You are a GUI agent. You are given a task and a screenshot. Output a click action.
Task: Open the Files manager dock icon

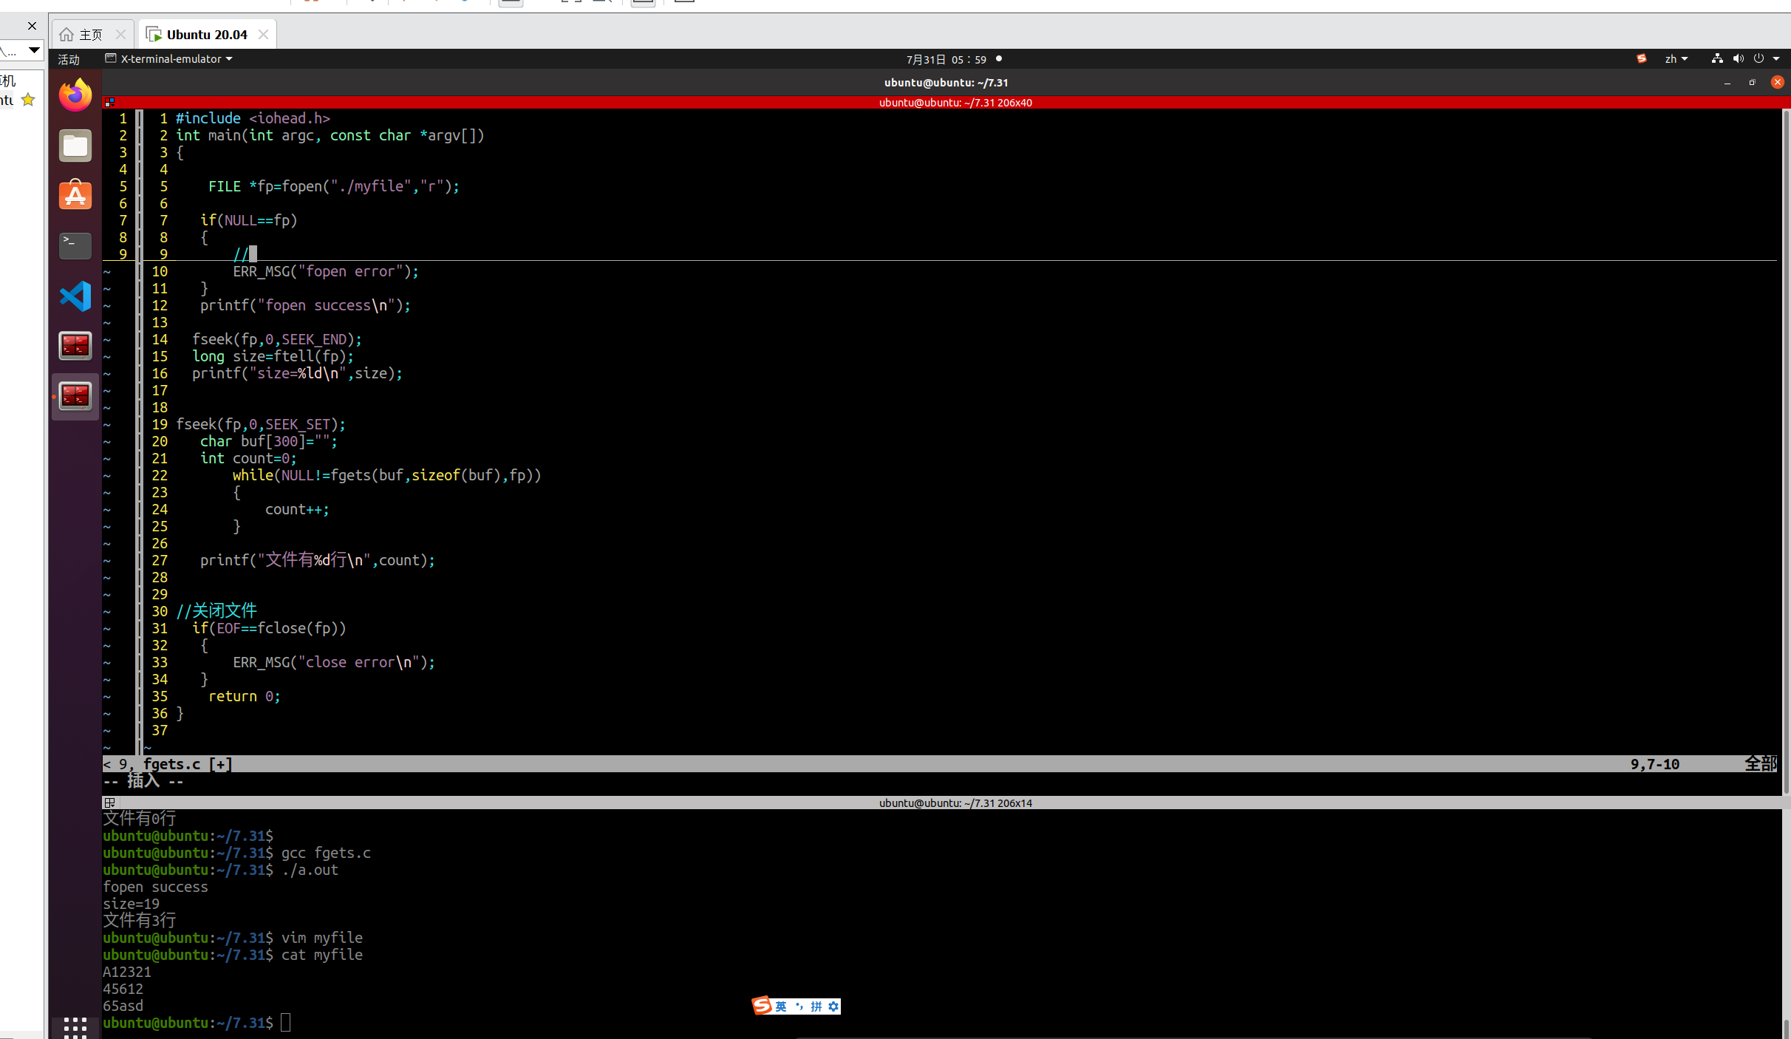click(x=75, y=146)
